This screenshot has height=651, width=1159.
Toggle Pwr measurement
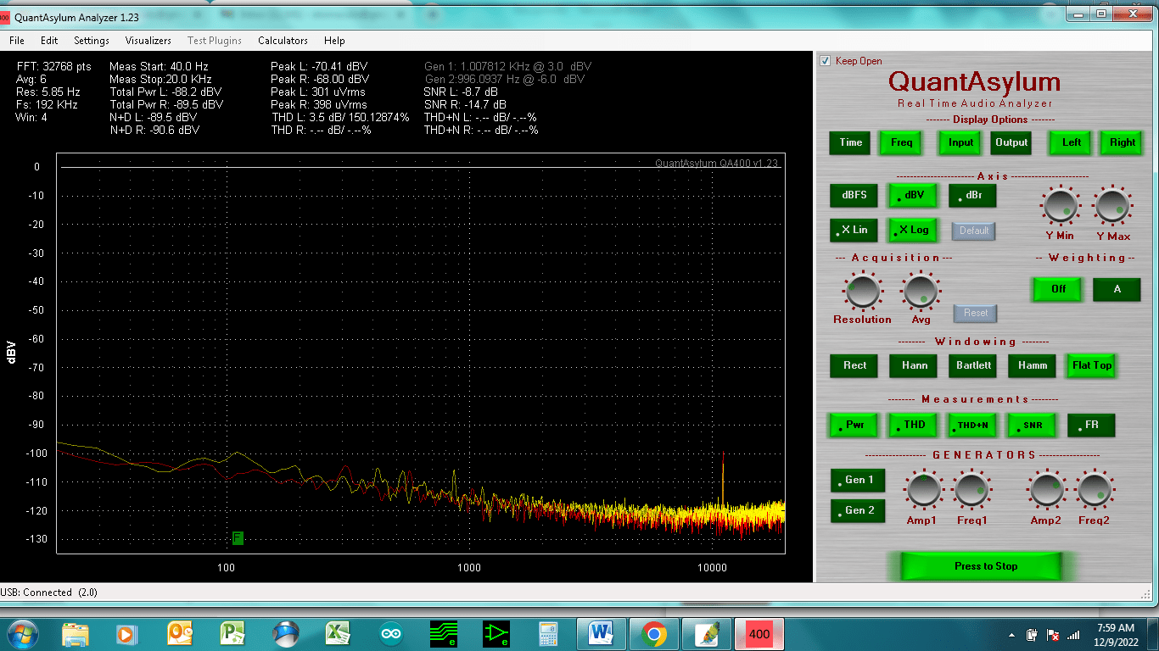click(854, 425)
